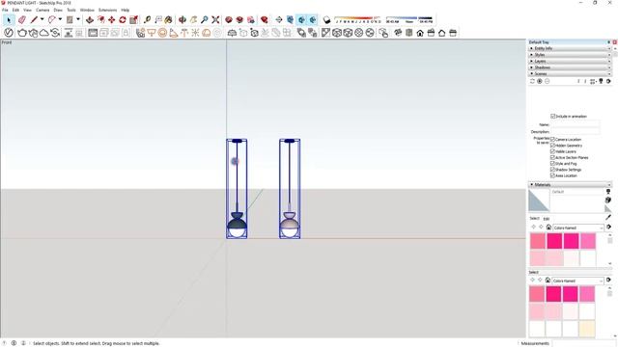Toggle the shadows display icon

coord(326,19)
